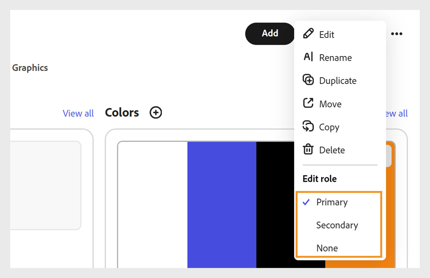Choose None as the role
The height and width of the screenshot is (278, 430).
pyautogui.click(x=327, y=248)
